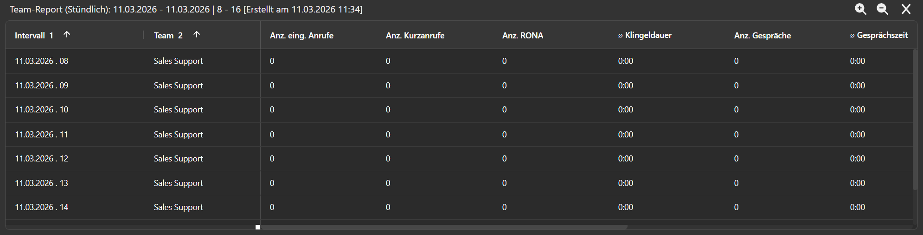Zoom in on the team report

[860, 9]
